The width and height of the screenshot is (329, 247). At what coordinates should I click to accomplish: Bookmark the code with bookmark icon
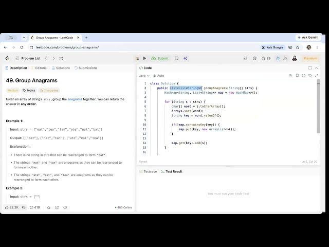(297, 76)
